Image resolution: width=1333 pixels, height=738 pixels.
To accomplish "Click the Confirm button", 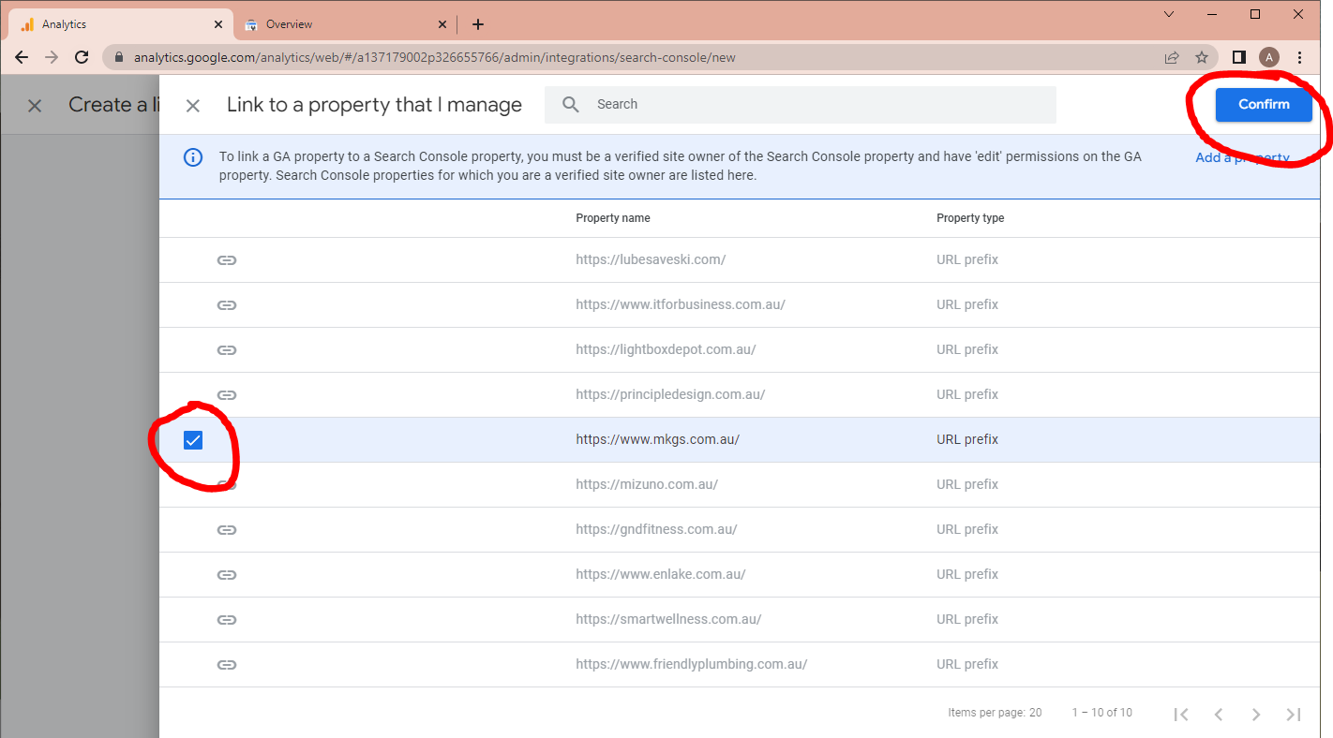I will [x=1263, y=105].
